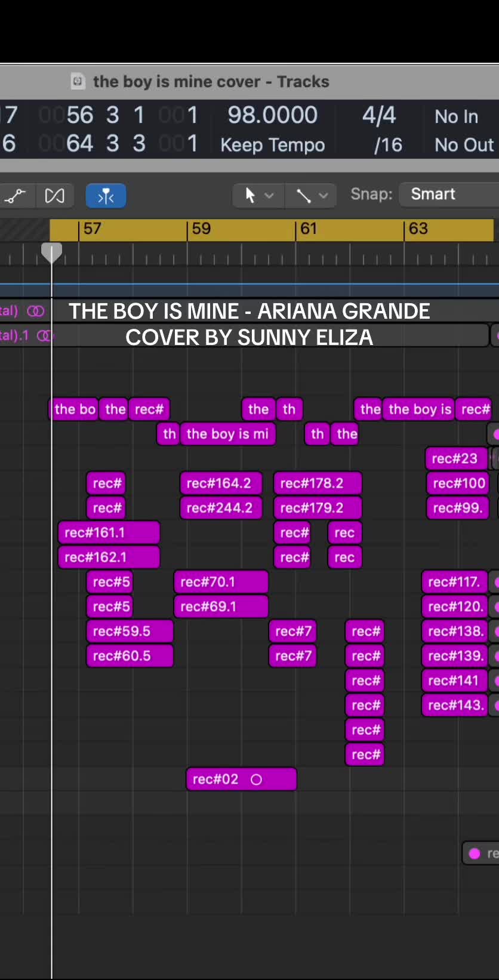Click the stereo icon on the first 'tal)' region
The width and height of the screenshot is (499, 980).
pyautogui.click(x=36, y=311)
